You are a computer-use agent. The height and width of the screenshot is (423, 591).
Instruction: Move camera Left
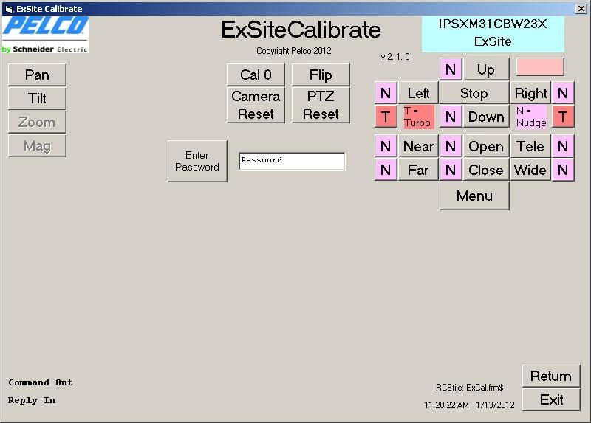[x=418, y=93]
